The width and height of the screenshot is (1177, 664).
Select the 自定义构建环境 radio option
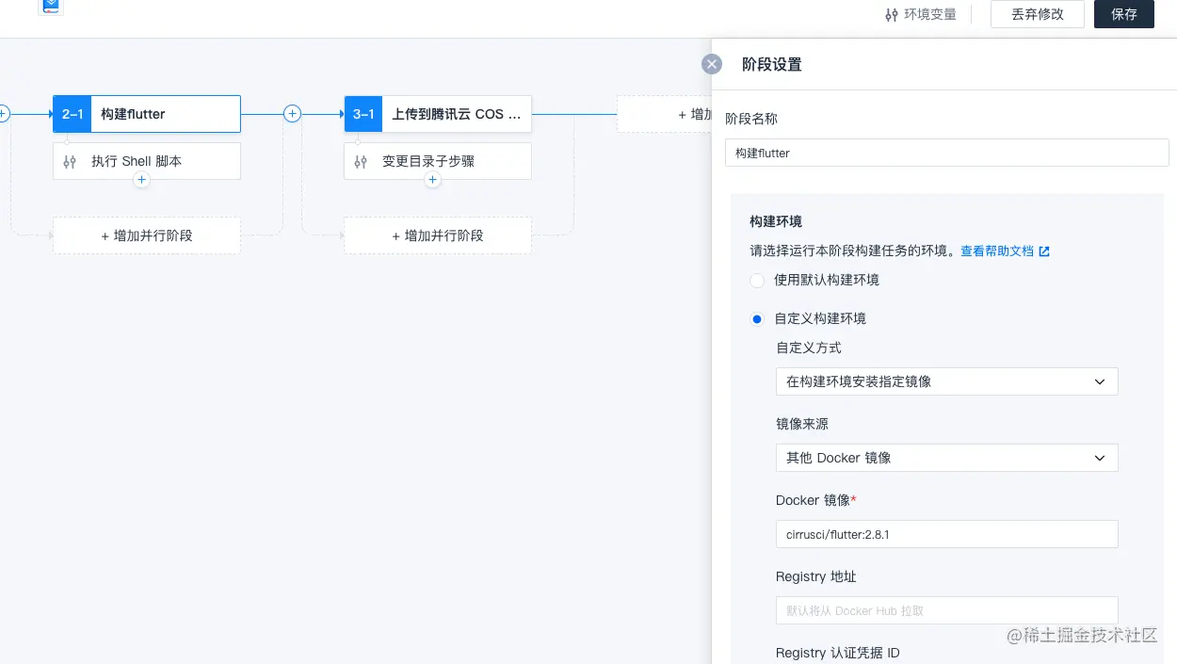coord(757,319)
